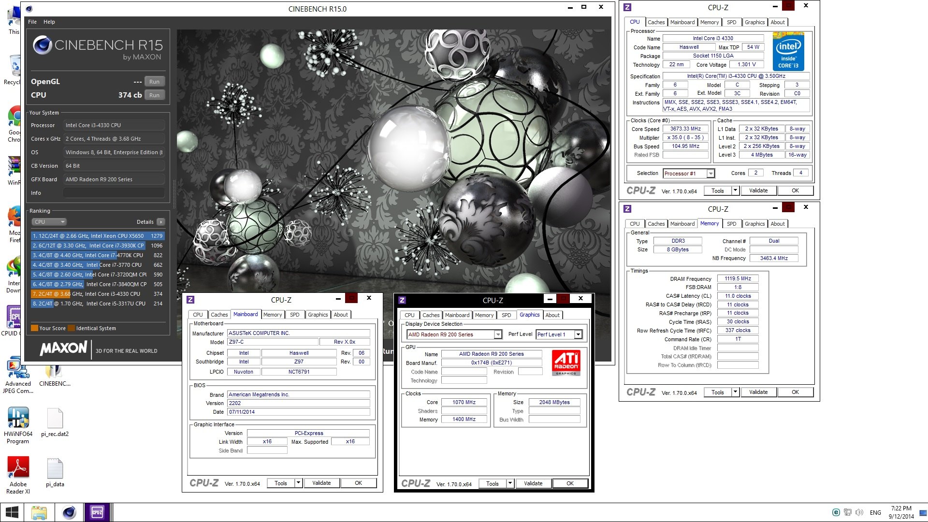
Task: Open Display Device Selection dropdown
Action: pos(454,334)
